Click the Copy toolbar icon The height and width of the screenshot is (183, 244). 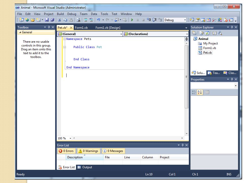(x=65, y=20)
